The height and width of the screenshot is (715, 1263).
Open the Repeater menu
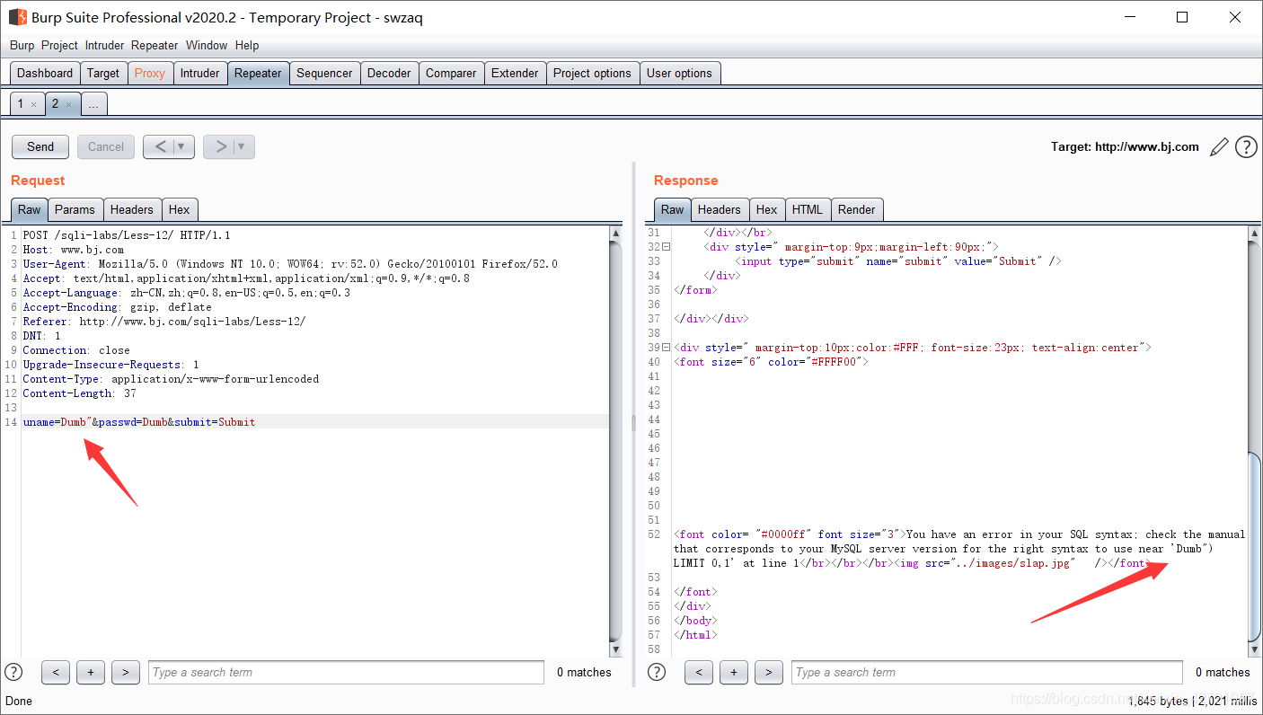click(155, 45)
